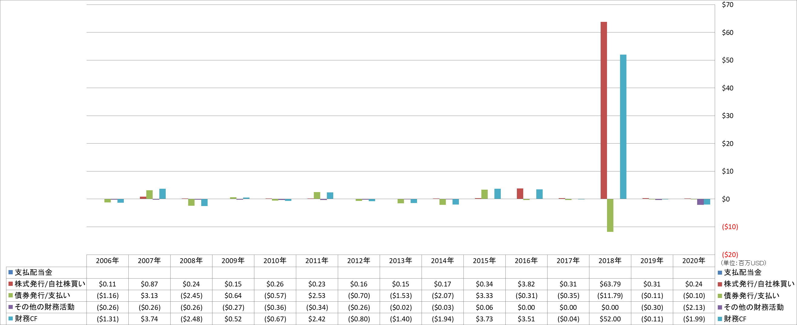This screenshot has width=797, height=325.
Task: Click the 2010年 column header
Action: tap(275, 261)
